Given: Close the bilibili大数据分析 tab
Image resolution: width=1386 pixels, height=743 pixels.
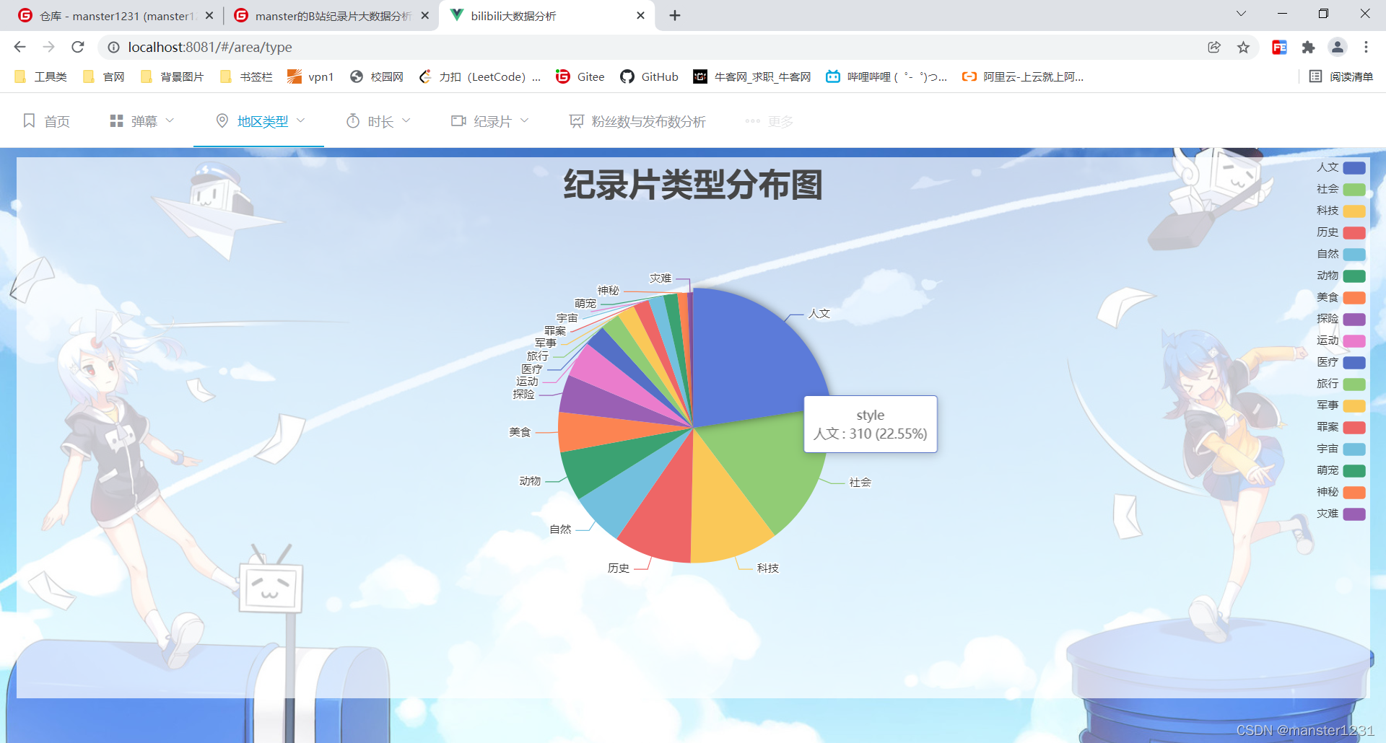Looking at the screenshot, I should 640,15.
